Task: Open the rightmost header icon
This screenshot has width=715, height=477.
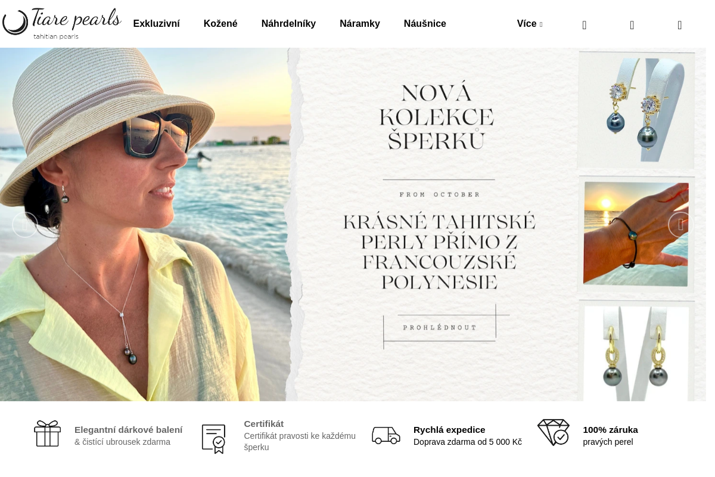Action: coord(680,25)
